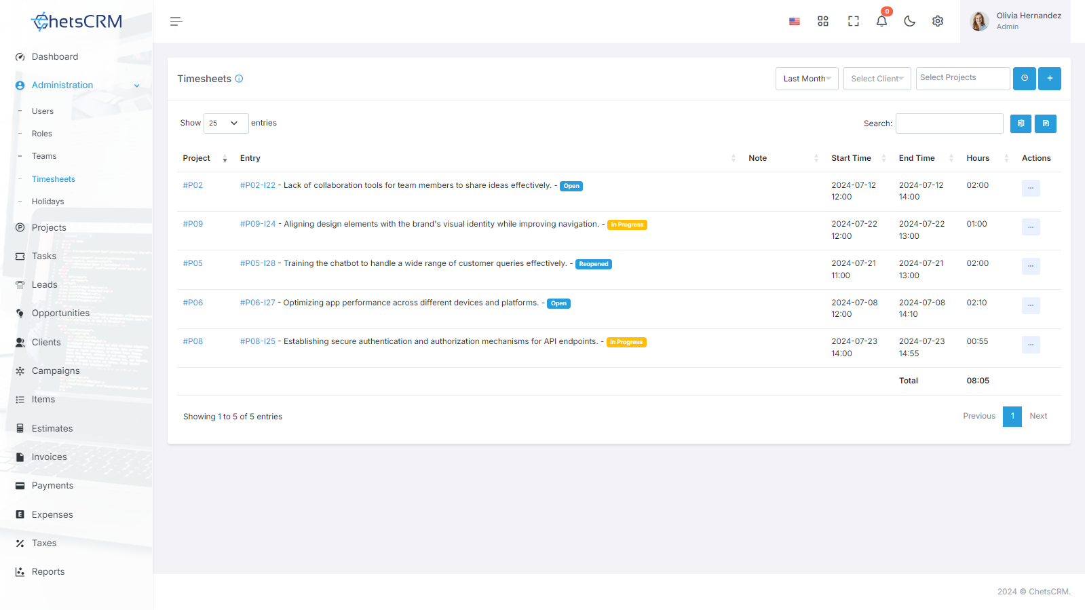Image resolution: width=1085 pixels, height=610 pixels.
Task: Open the Reports sidebar item
Action: pyautogui.click(x=48, y=572)
